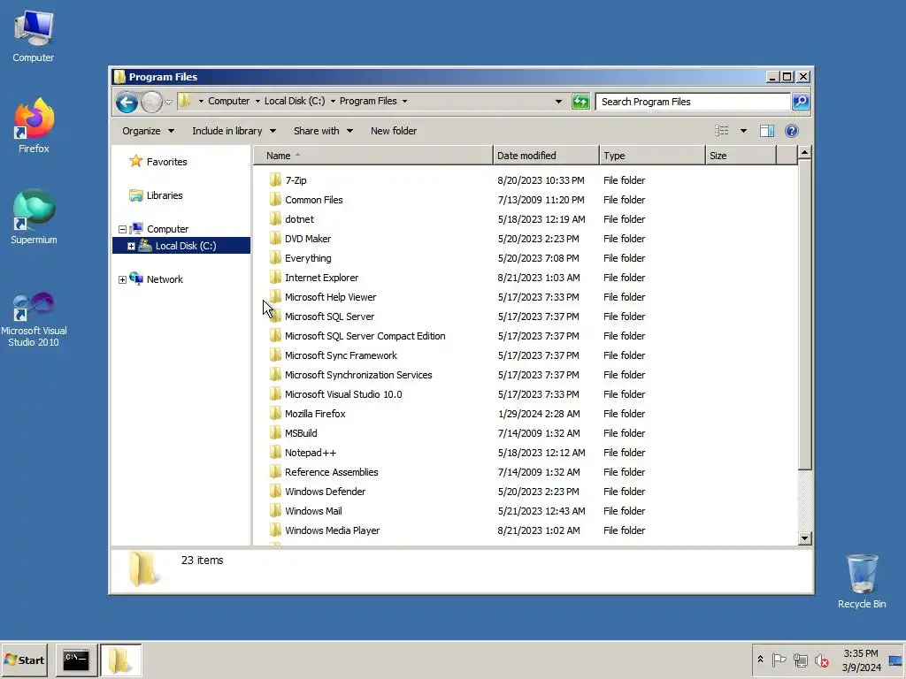Select the dotnet folder icon
Screen dimensions: 906x679
point(275,219)
